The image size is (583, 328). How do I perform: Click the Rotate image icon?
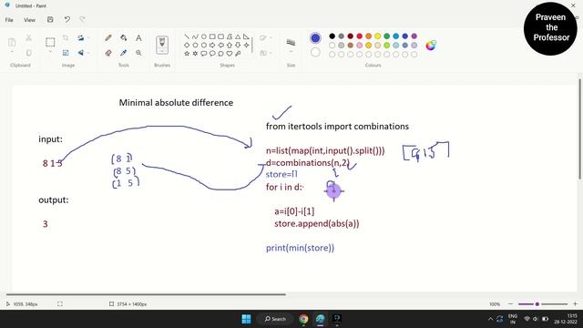coord(81,38)
